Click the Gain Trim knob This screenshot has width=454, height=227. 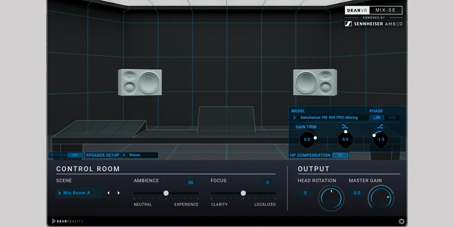pyautogui.click(x=307, y=139)
